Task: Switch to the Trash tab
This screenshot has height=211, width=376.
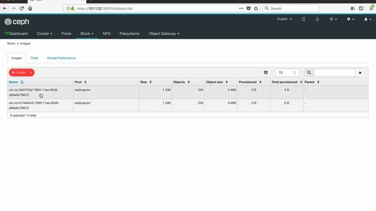Action: 34,58
